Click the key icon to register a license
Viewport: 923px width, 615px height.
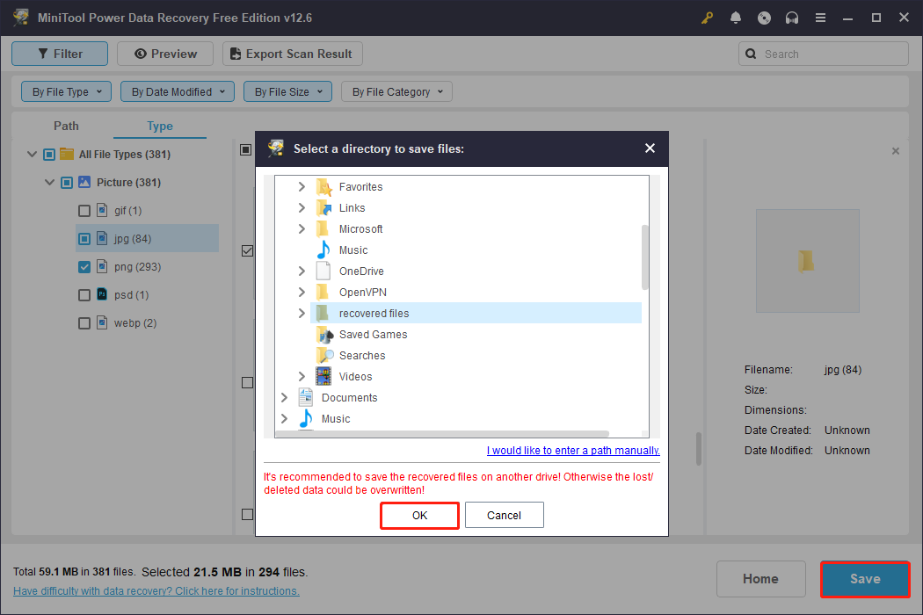[707, 17]
